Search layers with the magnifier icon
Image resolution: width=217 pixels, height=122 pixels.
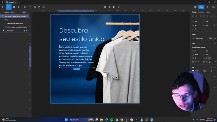pyautogui.click(x=3, y=12)
